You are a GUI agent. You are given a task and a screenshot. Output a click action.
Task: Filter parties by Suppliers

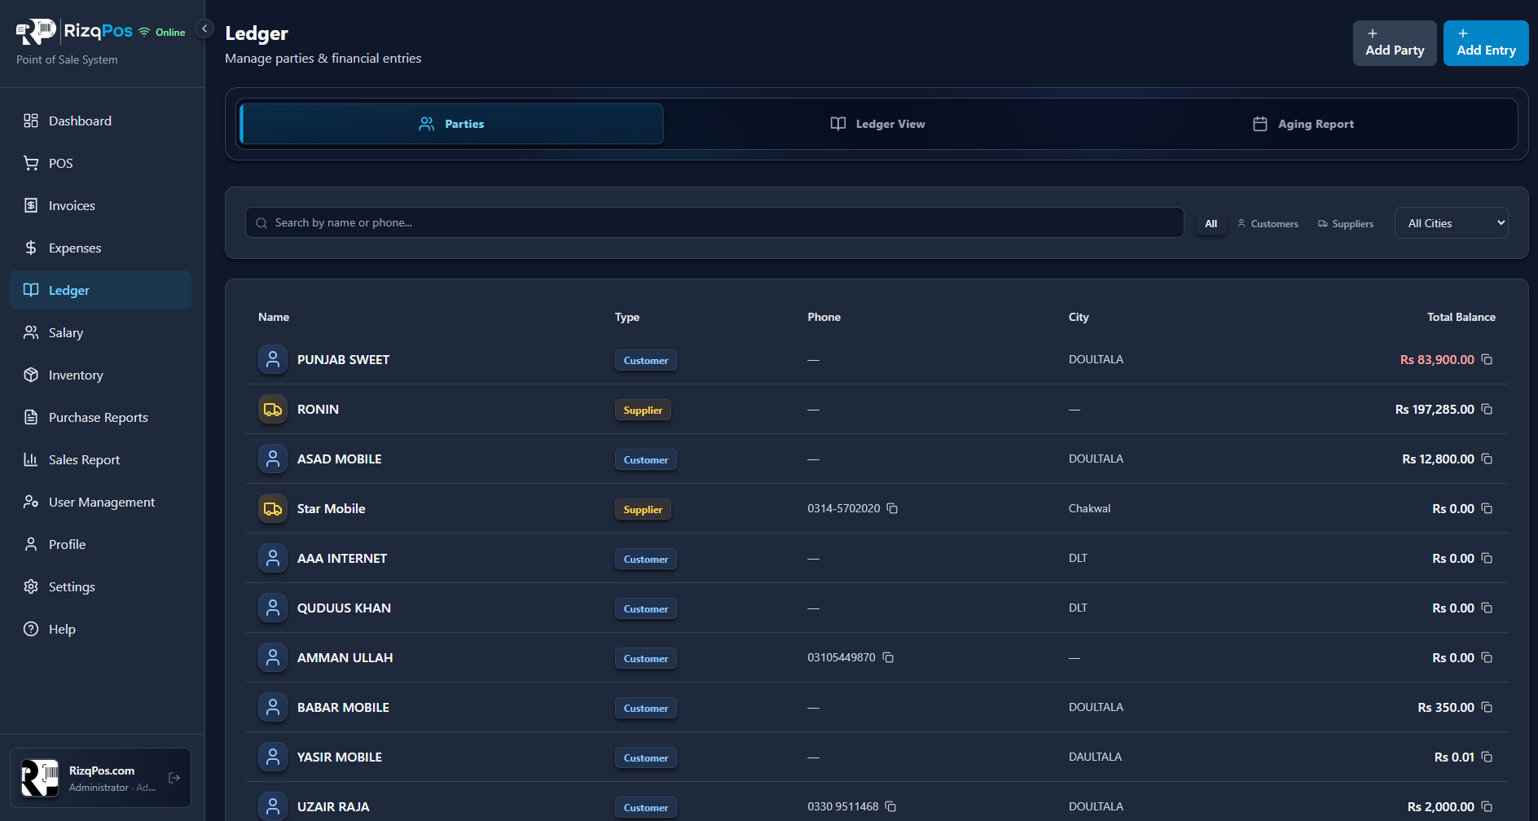[1346, 223]
